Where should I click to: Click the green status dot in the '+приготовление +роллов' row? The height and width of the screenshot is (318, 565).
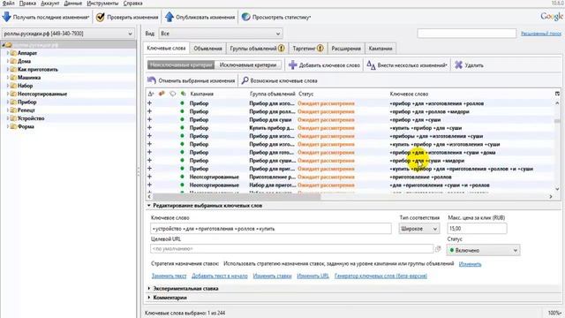(x=183, y=177)
